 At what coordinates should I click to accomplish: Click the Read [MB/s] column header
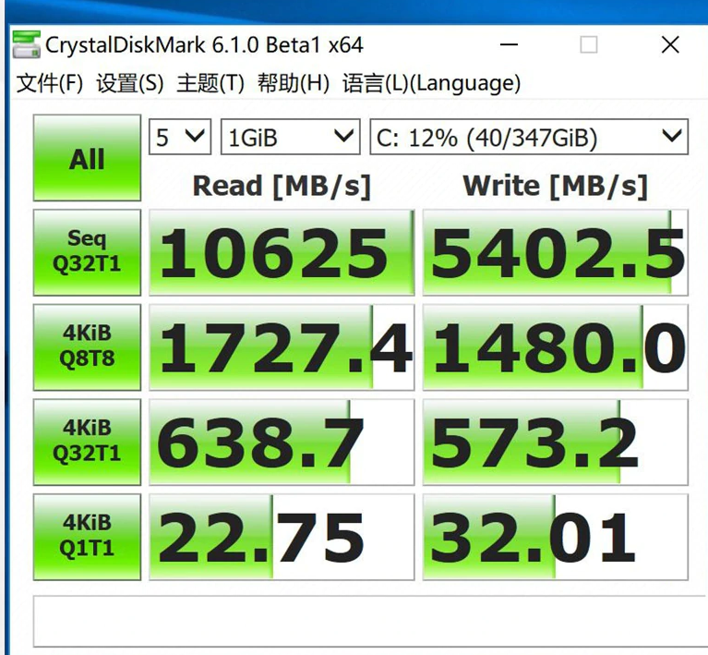tap(282, 186)
